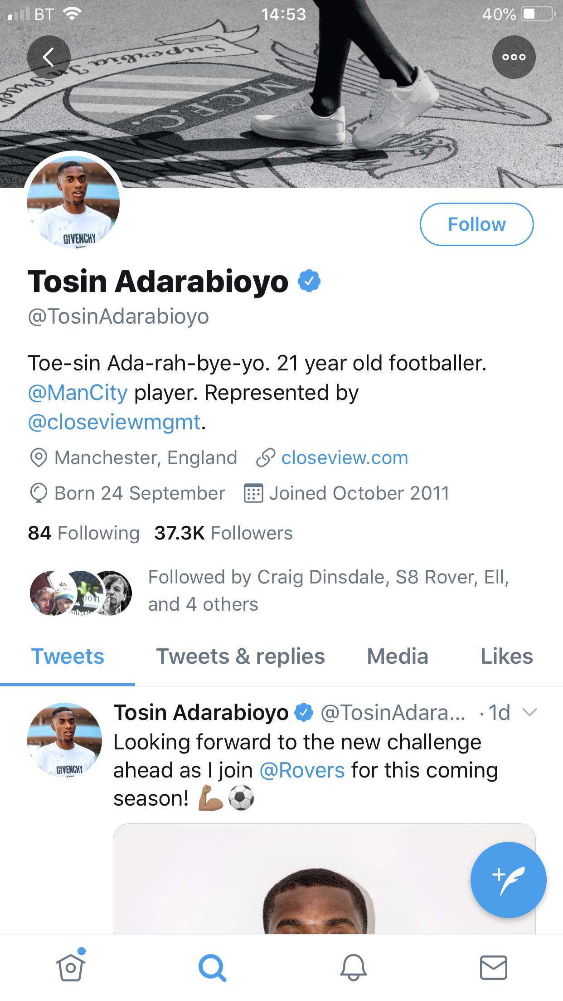Open the closeview.com website link

tap(345, 458)
